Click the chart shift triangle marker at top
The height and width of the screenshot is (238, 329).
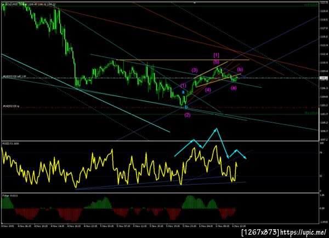[x=195, y=3]
